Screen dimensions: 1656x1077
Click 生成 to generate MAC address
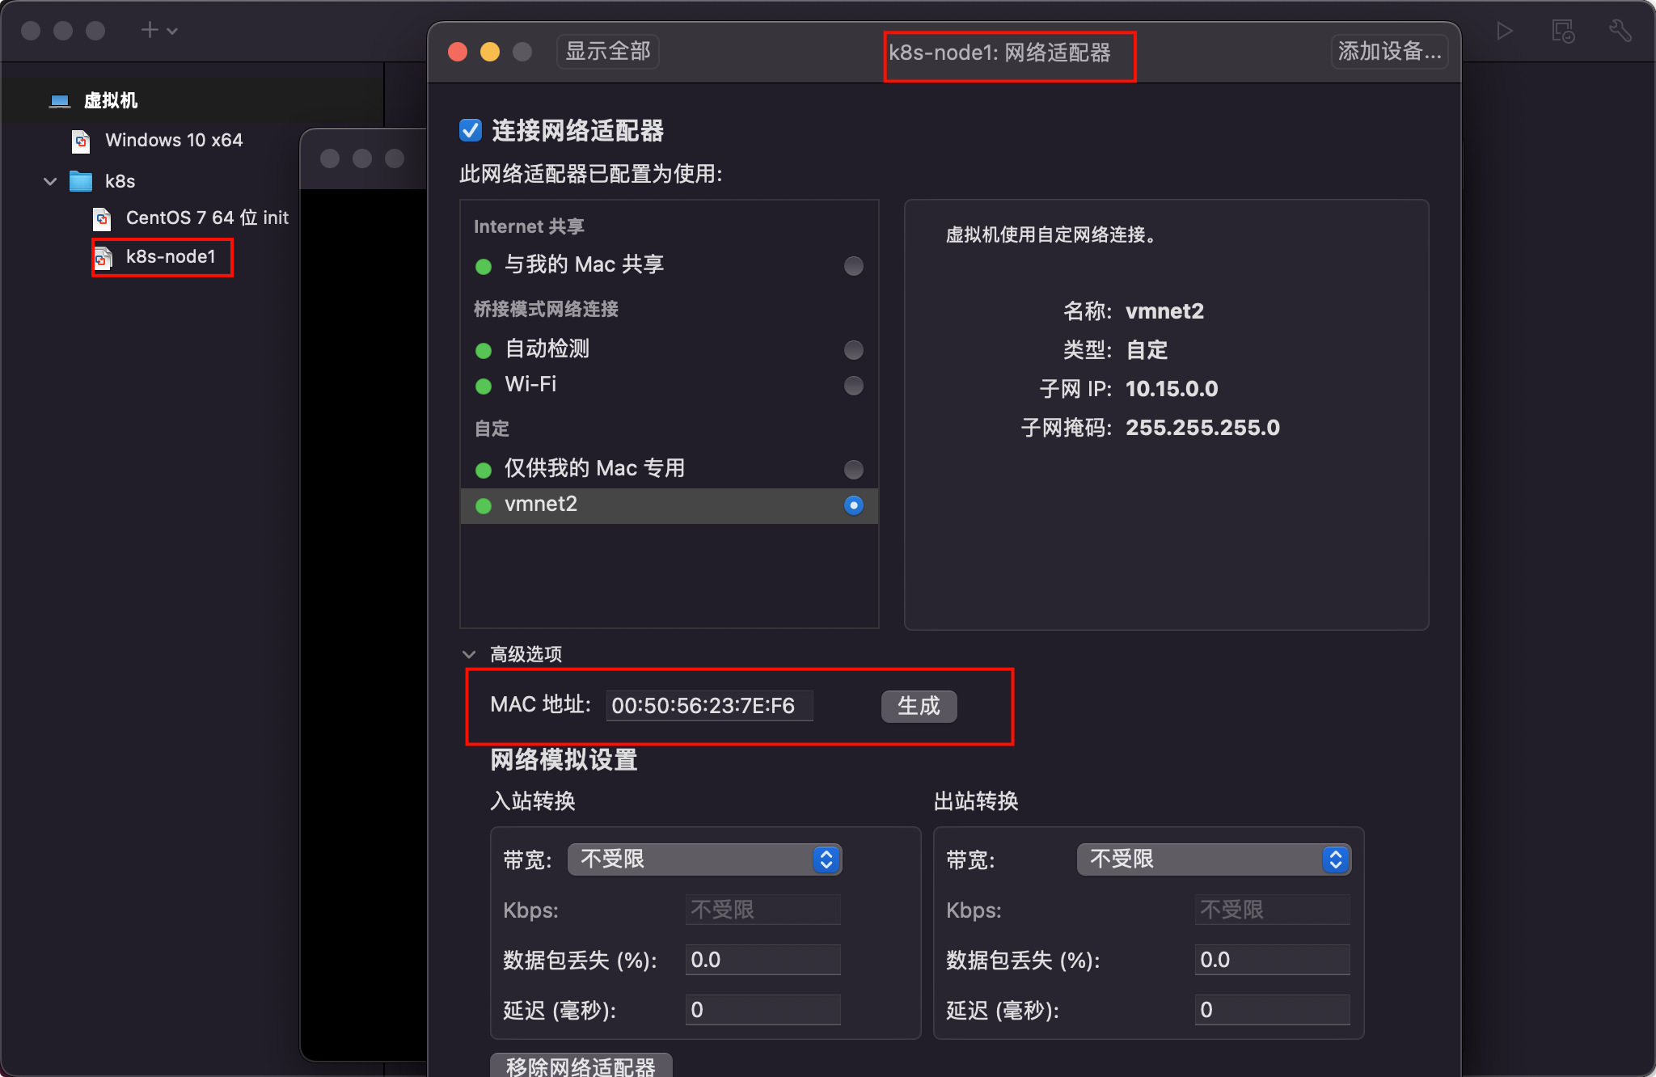tap(919, 706)
